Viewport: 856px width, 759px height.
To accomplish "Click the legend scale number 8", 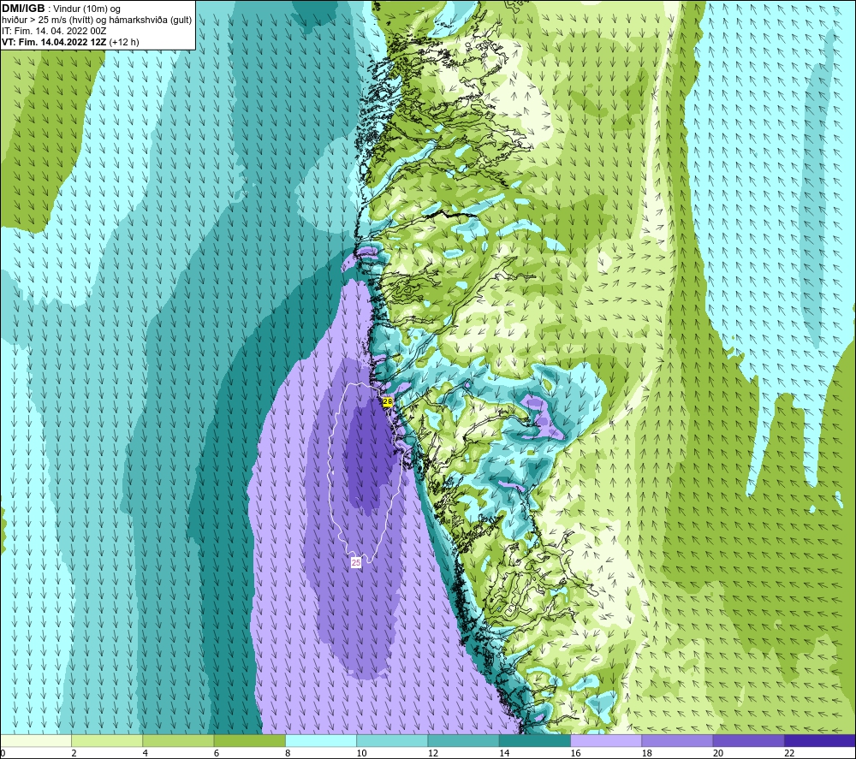I will 288,753.
